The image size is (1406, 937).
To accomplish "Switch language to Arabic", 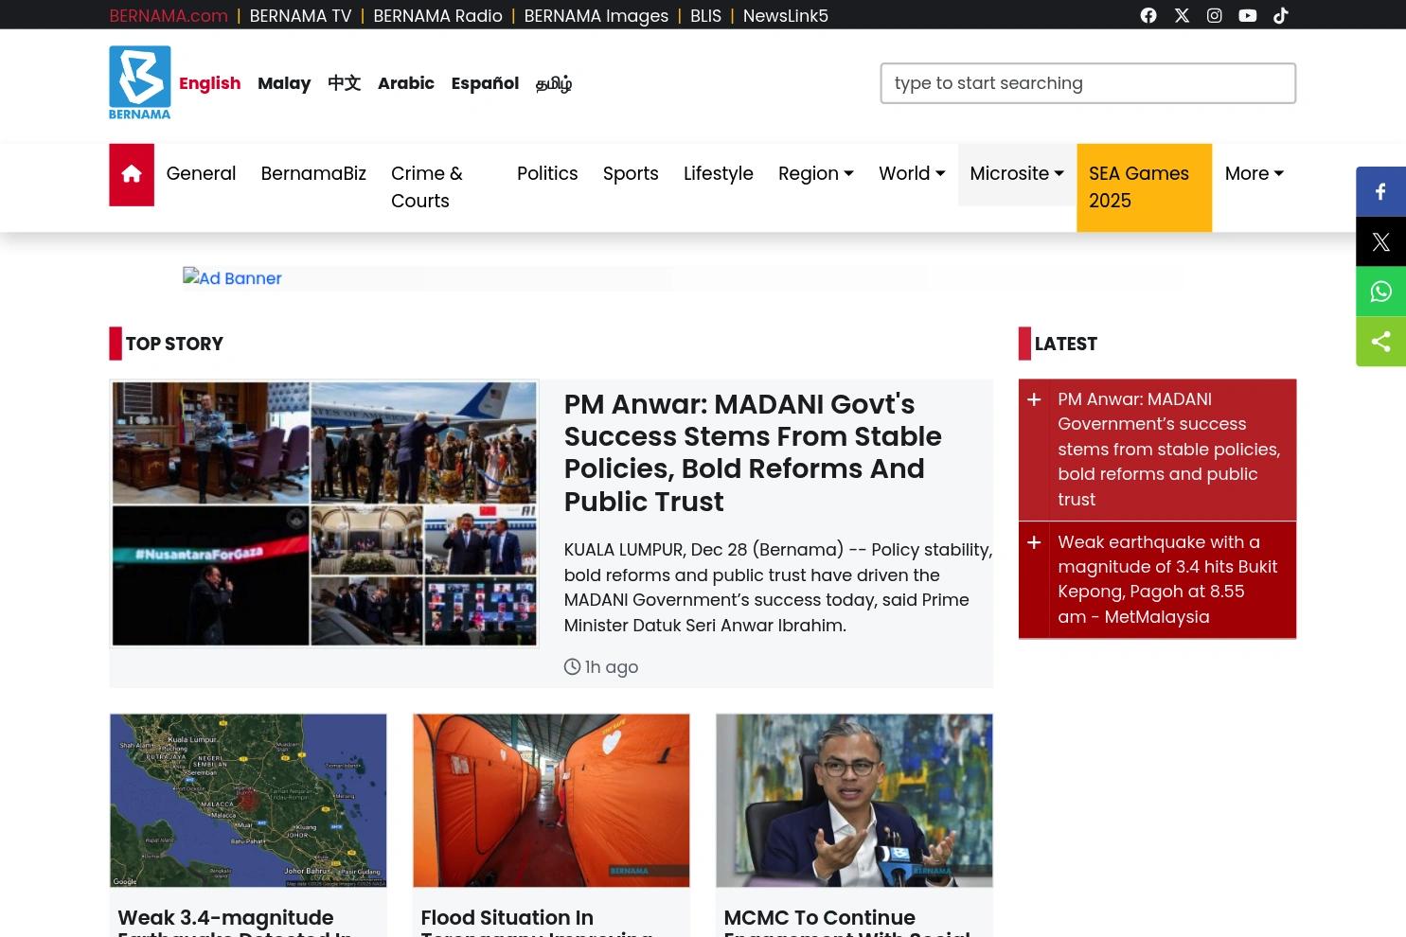I will click(x=406, y=83).
